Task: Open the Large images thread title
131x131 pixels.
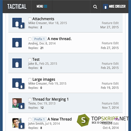Action: point(44,79)
